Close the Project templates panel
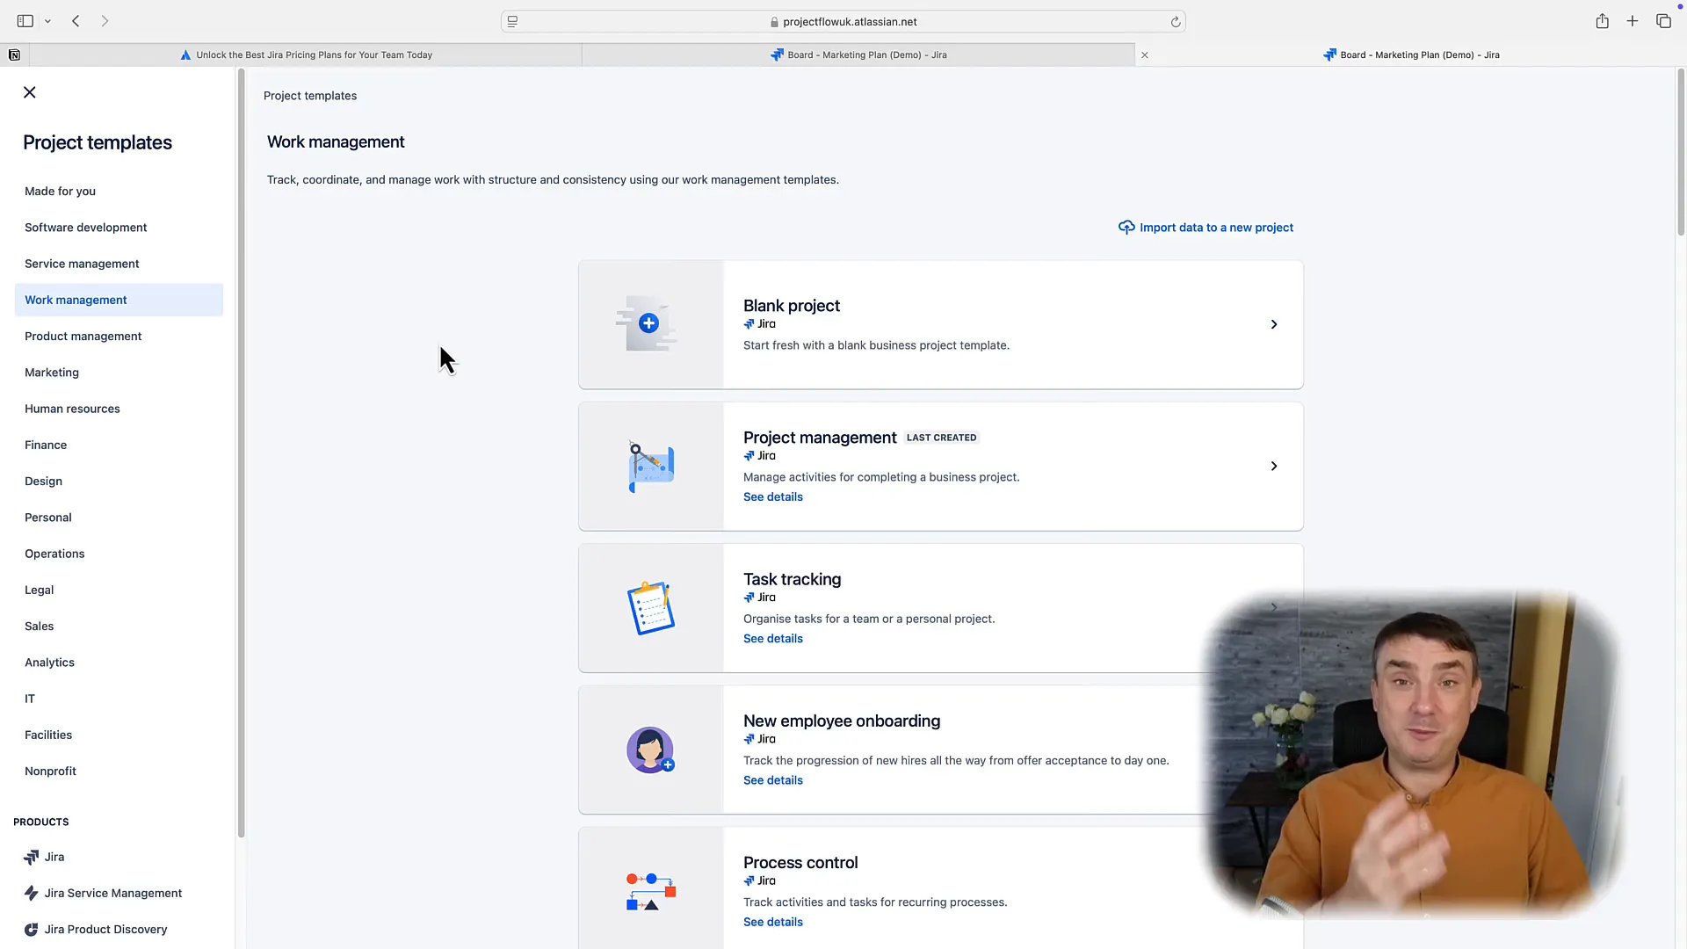Viewport: 1687px width, 949px height. click(x=30, y=92)
